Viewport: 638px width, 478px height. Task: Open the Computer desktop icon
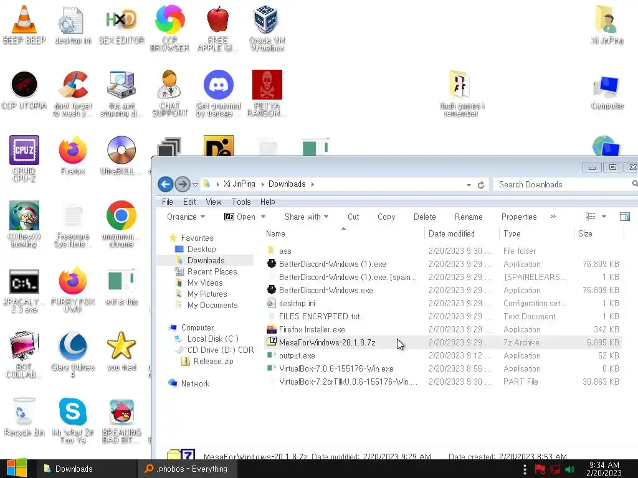point(607,92)
